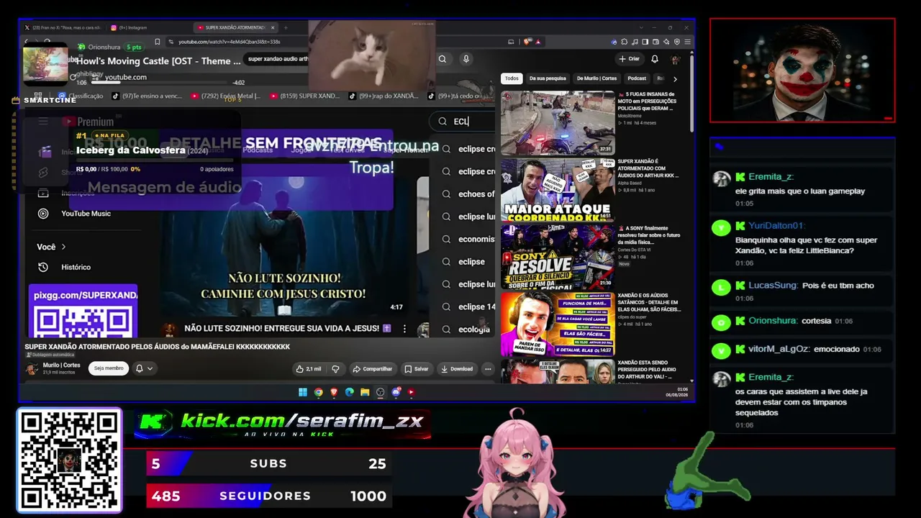
Task: Open the Murilo | Cortes channel link
Action: coord(61,365)
